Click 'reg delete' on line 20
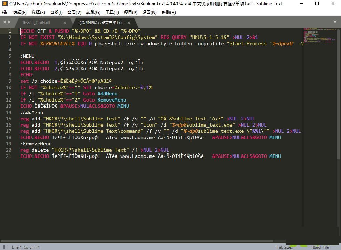 tap(34, 150)
